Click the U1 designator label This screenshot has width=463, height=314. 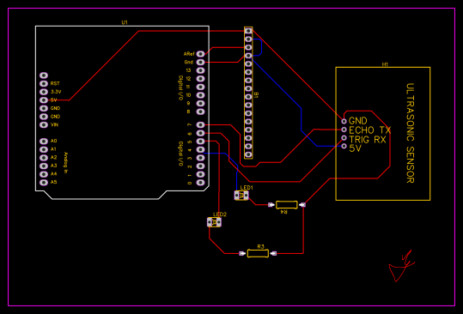pos(125,22)
